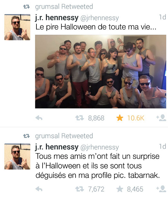This screenshot has width=168, height=197.
Task: Favorite the tweet with 8,465 stars
Action: pos(120,189)
